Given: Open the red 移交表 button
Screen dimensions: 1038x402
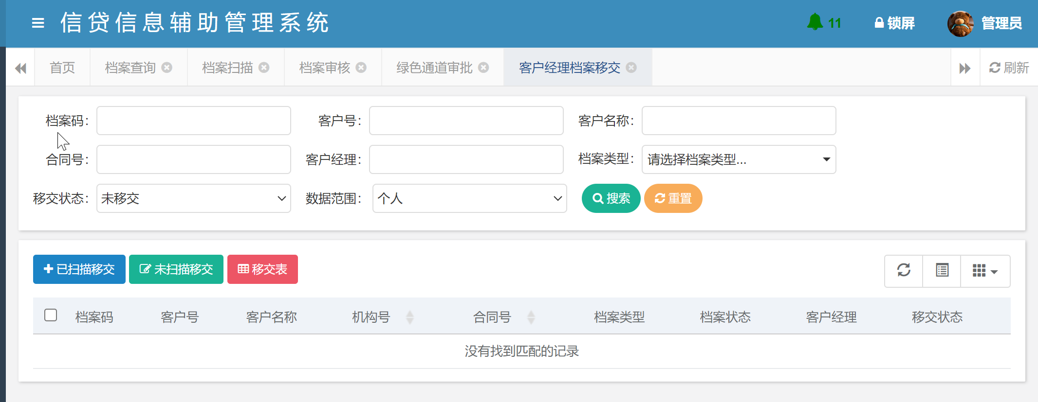Looking at the screenshot, I should click(x=262, y=269).
